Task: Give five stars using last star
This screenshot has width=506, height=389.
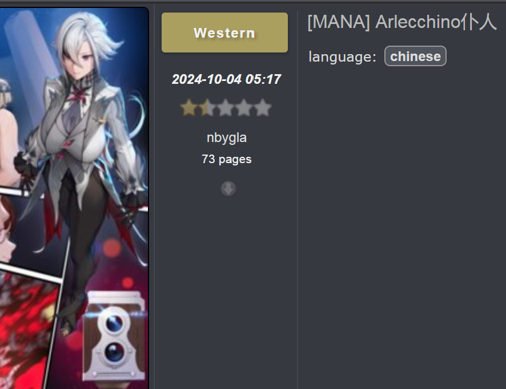Action: [x=262, y=108]
